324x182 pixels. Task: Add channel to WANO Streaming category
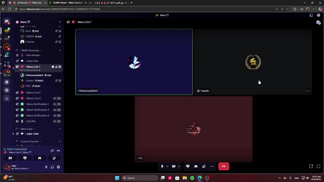coord(60,50)
